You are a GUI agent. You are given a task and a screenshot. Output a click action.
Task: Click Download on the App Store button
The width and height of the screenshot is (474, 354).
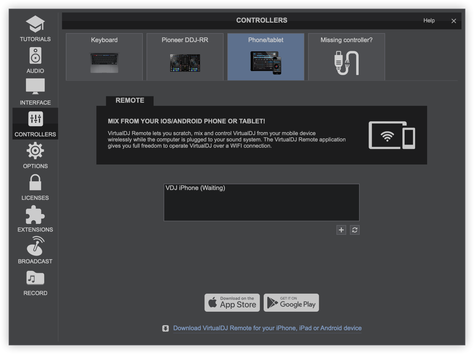click(232, 303)
